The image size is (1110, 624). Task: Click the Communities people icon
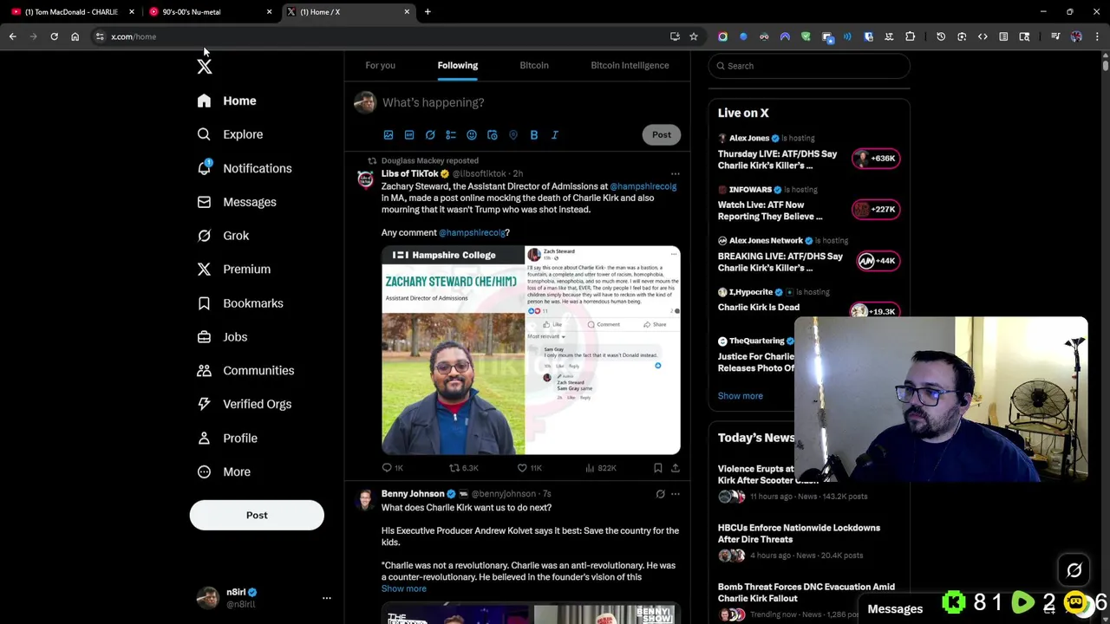coord(204,371)
